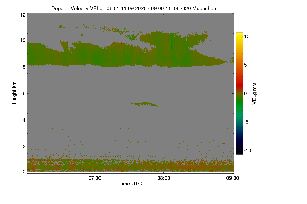
Task: Click the 'Height km' axis label
Action: tap(14, 93)
